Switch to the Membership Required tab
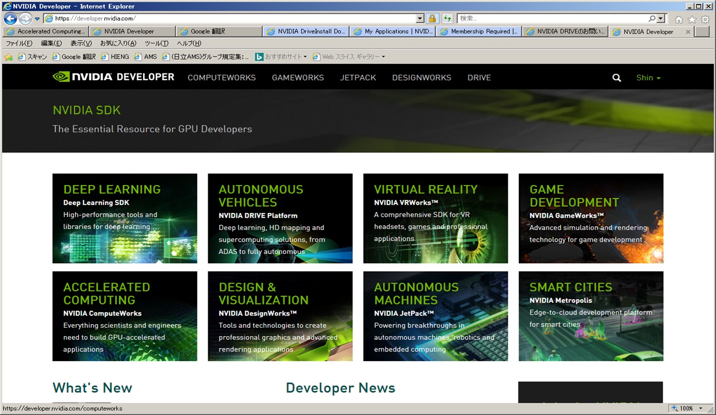716x415 pixels. coord(479,32)
